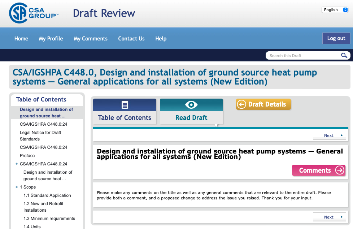Expand the 1 Scope plus node

[x=17, y=187]
